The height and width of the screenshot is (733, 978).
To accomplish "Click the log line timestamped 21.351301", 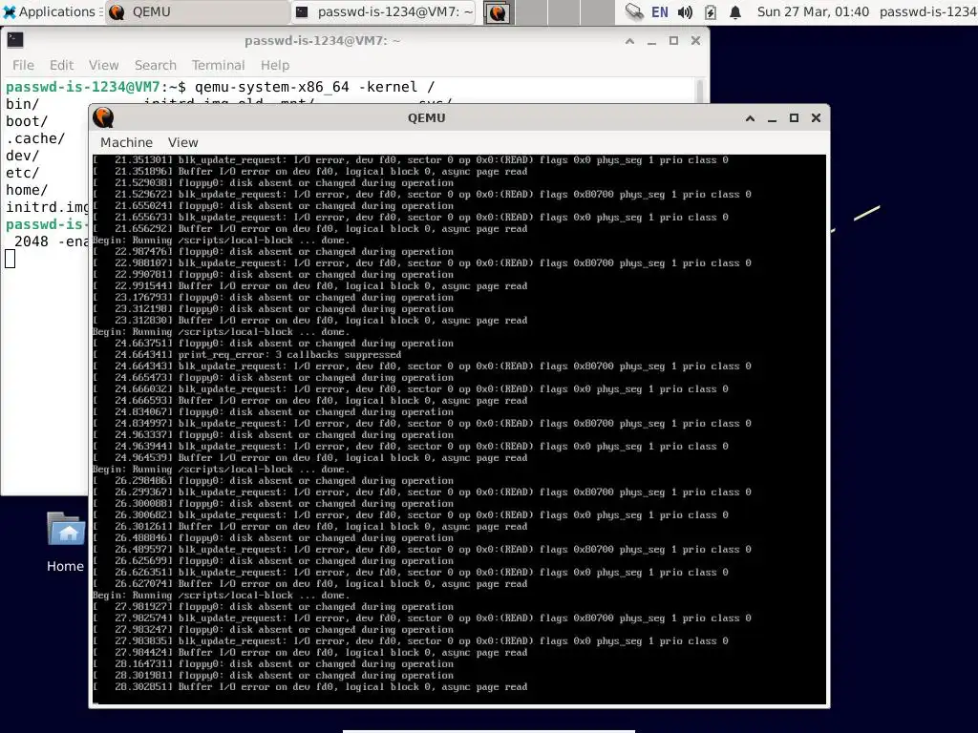I will [x=411, y=160].
